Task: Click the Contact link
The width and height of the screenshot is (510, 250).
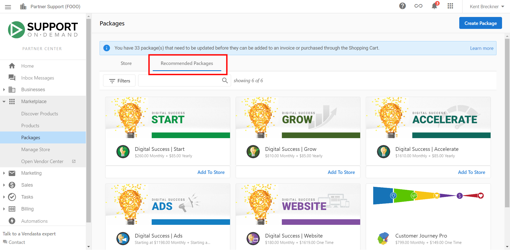Action: click(x=17, y=242)
